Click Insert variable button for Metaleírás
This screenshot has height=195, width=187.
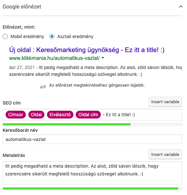tap(165, 154)
